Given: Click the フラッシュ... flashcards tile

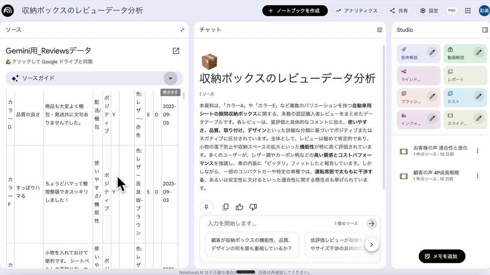Looking at the screenshot, I should click(x=419, y=97).
